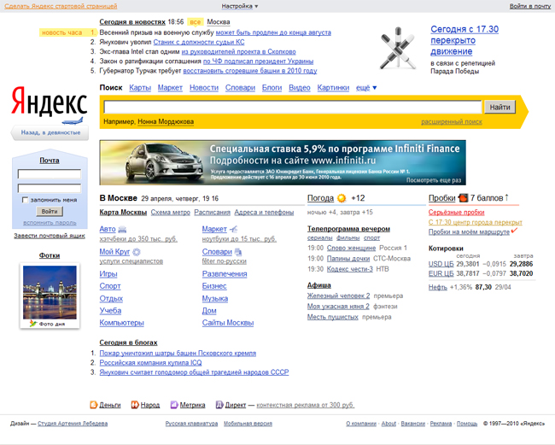Select the Словари search tab
This screenshot has height=445, width=555.
240,87
